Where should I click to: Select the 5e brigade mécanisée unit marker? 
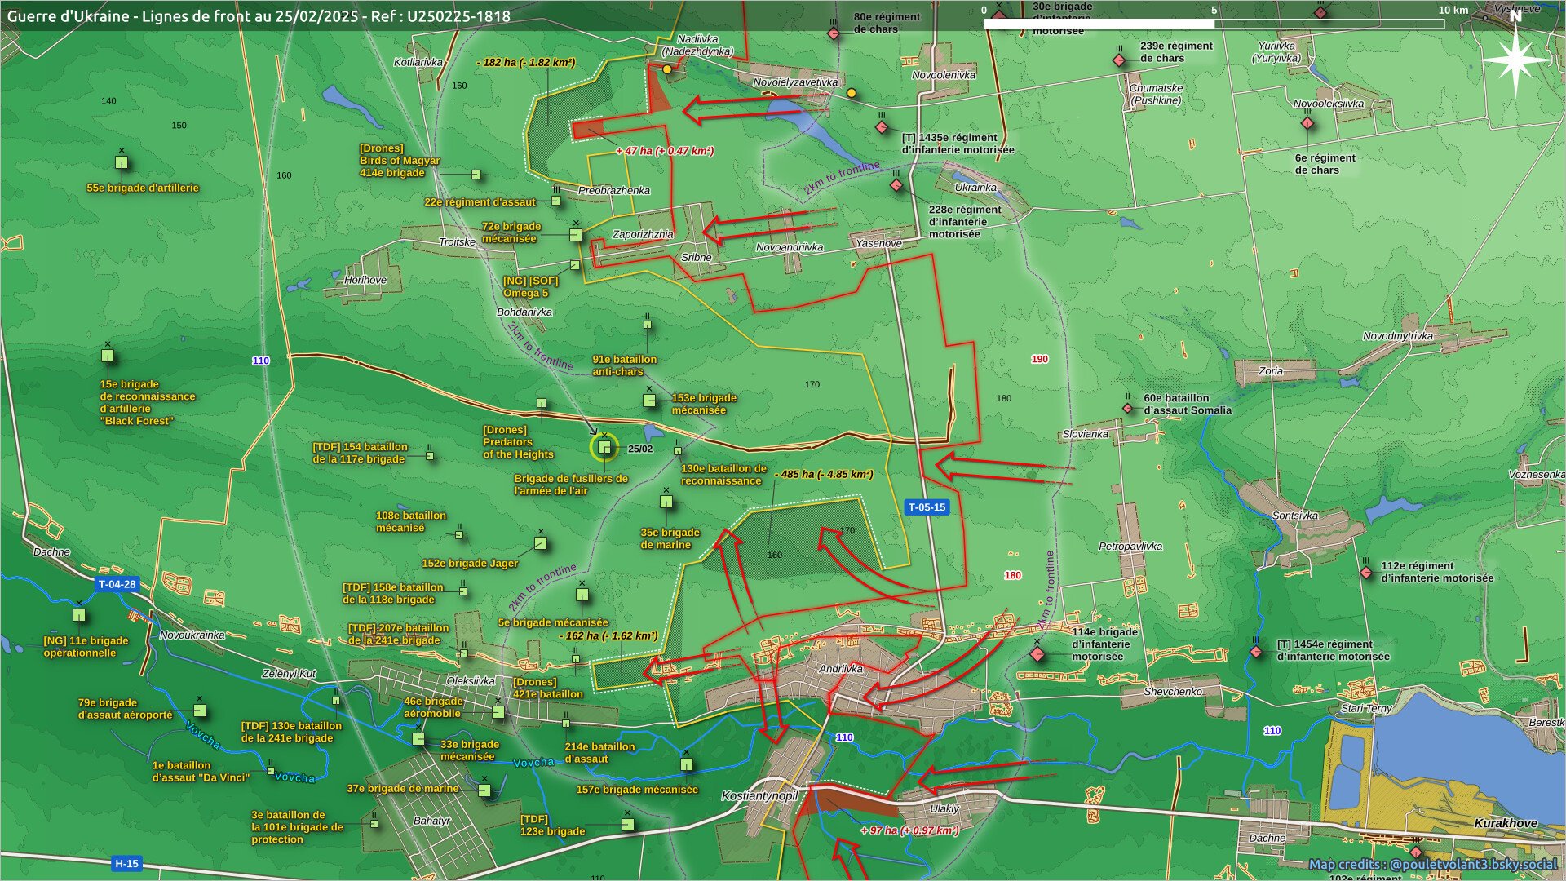[x=582, y=595]
